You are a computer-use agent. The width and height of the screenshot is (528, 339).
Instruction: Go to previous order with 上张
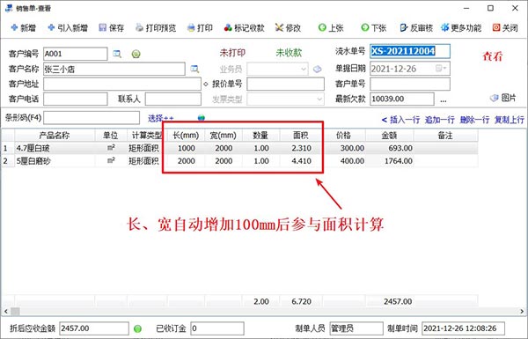[331, 28]
